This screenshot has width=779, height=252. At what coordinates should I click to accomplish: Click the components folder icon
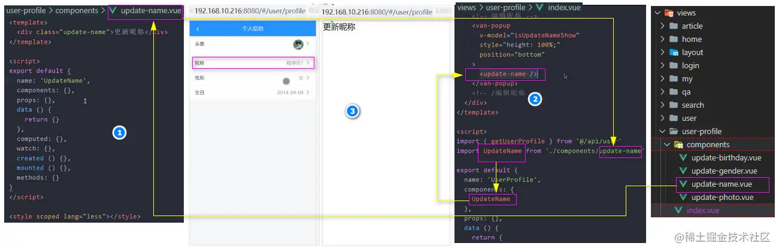click(678, 145)
